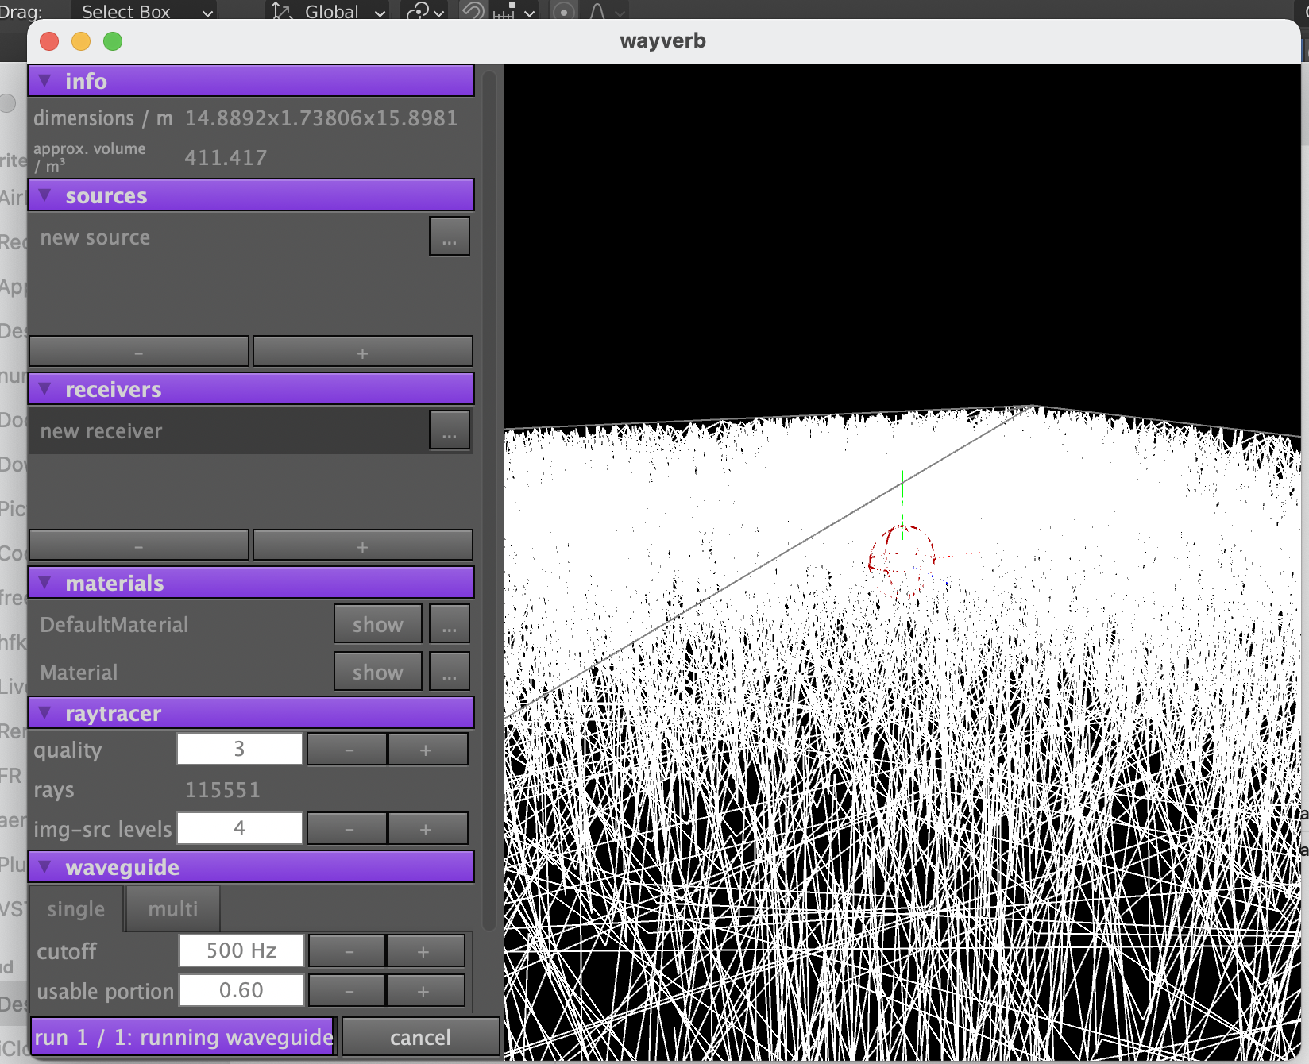Open the Material options ellipsis button

coord(449,673)
